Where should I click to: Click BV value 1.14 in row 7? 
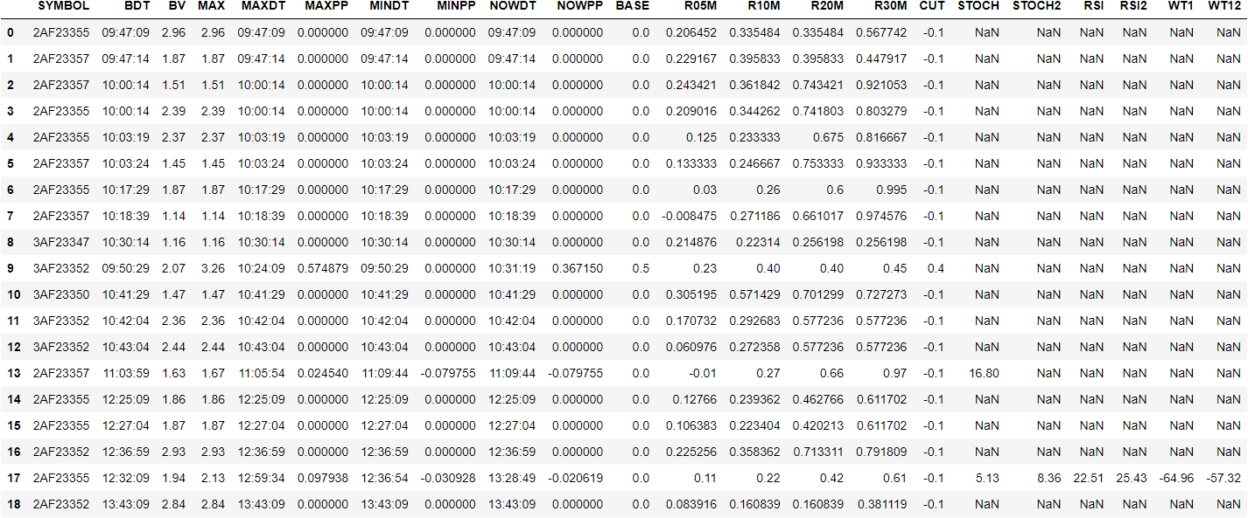(x=173, y=217)
